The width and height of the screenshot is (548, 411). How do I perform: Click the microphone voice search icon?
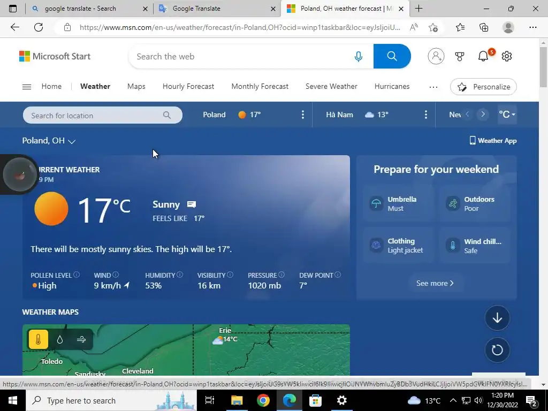click(x=358, y=56)
